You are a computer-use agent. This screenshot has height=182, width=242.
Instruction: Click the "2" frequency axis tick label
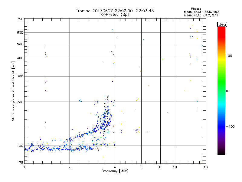tap(70, 167)
